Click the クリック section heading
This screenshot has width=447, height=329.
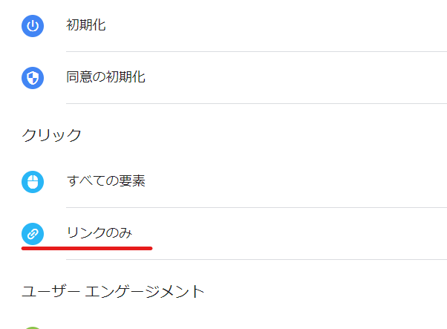(x=51, y=135)
